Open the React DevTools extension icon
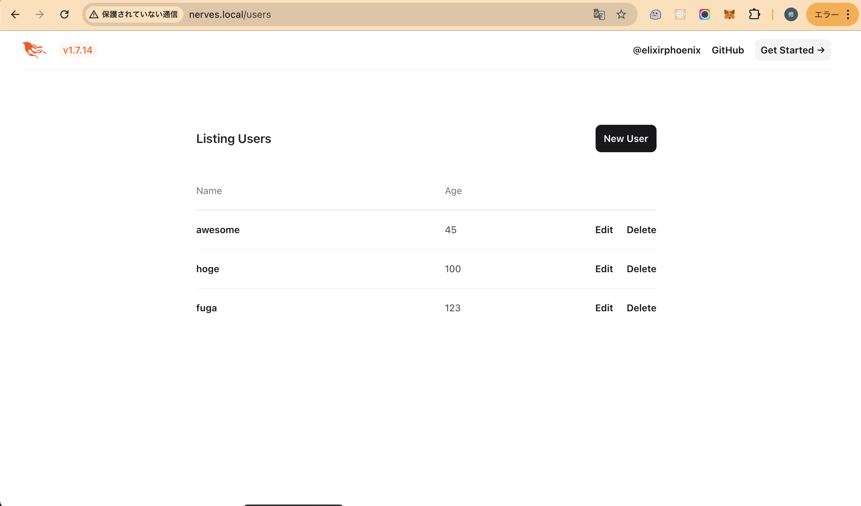The width and height of the screenshot is (861, 506). (680, 14)
